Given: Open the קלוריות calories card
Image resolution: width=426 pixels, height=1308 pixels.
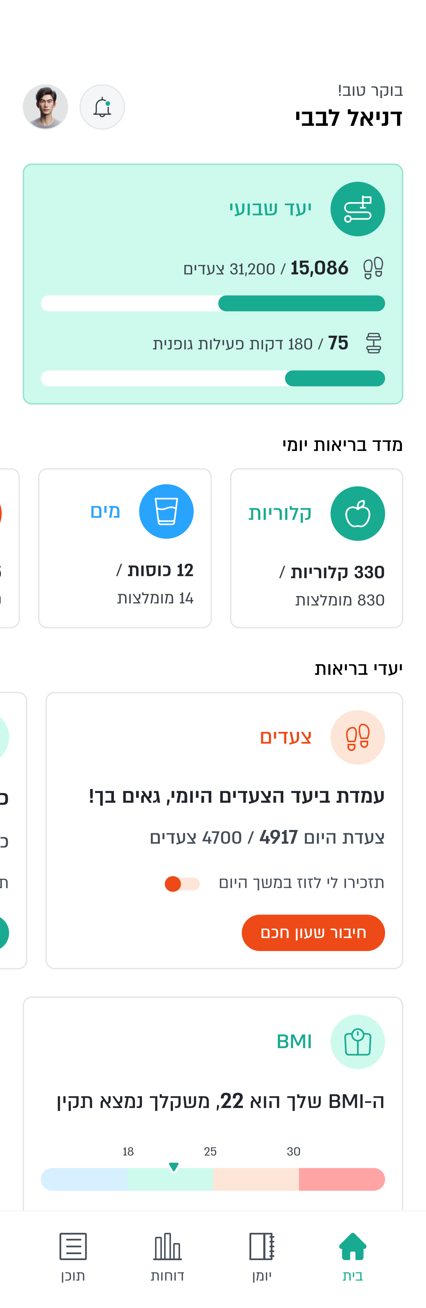Looking at the screenshot, I should (316, 549).
